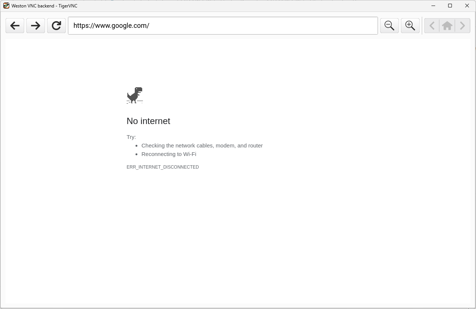
Task: Click the left chevron navigation button
Action: [x=432, y=26]
